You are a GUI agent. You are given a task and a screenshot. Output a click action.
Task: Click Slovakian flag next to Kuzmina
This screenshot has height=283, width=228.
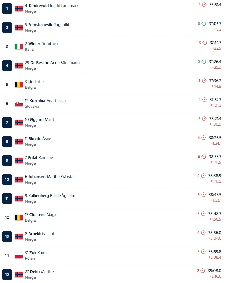point(19,104)
